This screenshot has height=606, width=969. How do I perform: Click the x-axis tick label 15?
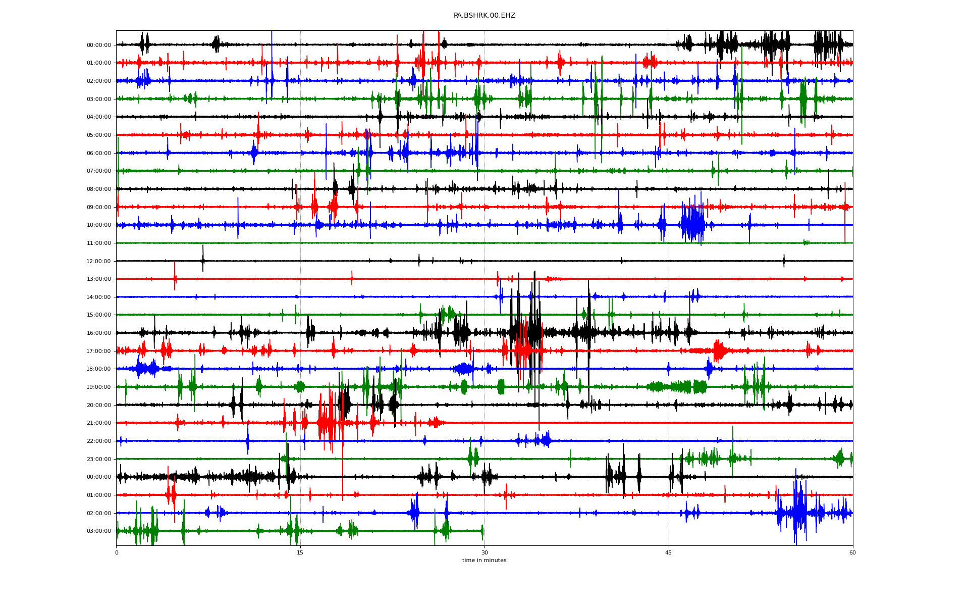click(x=300, y=552)
